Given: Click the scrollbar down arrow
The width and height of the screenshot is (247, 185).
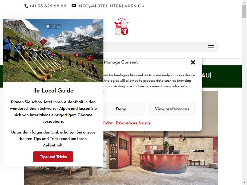Looking at the screenshot, I should coord(244,183).
